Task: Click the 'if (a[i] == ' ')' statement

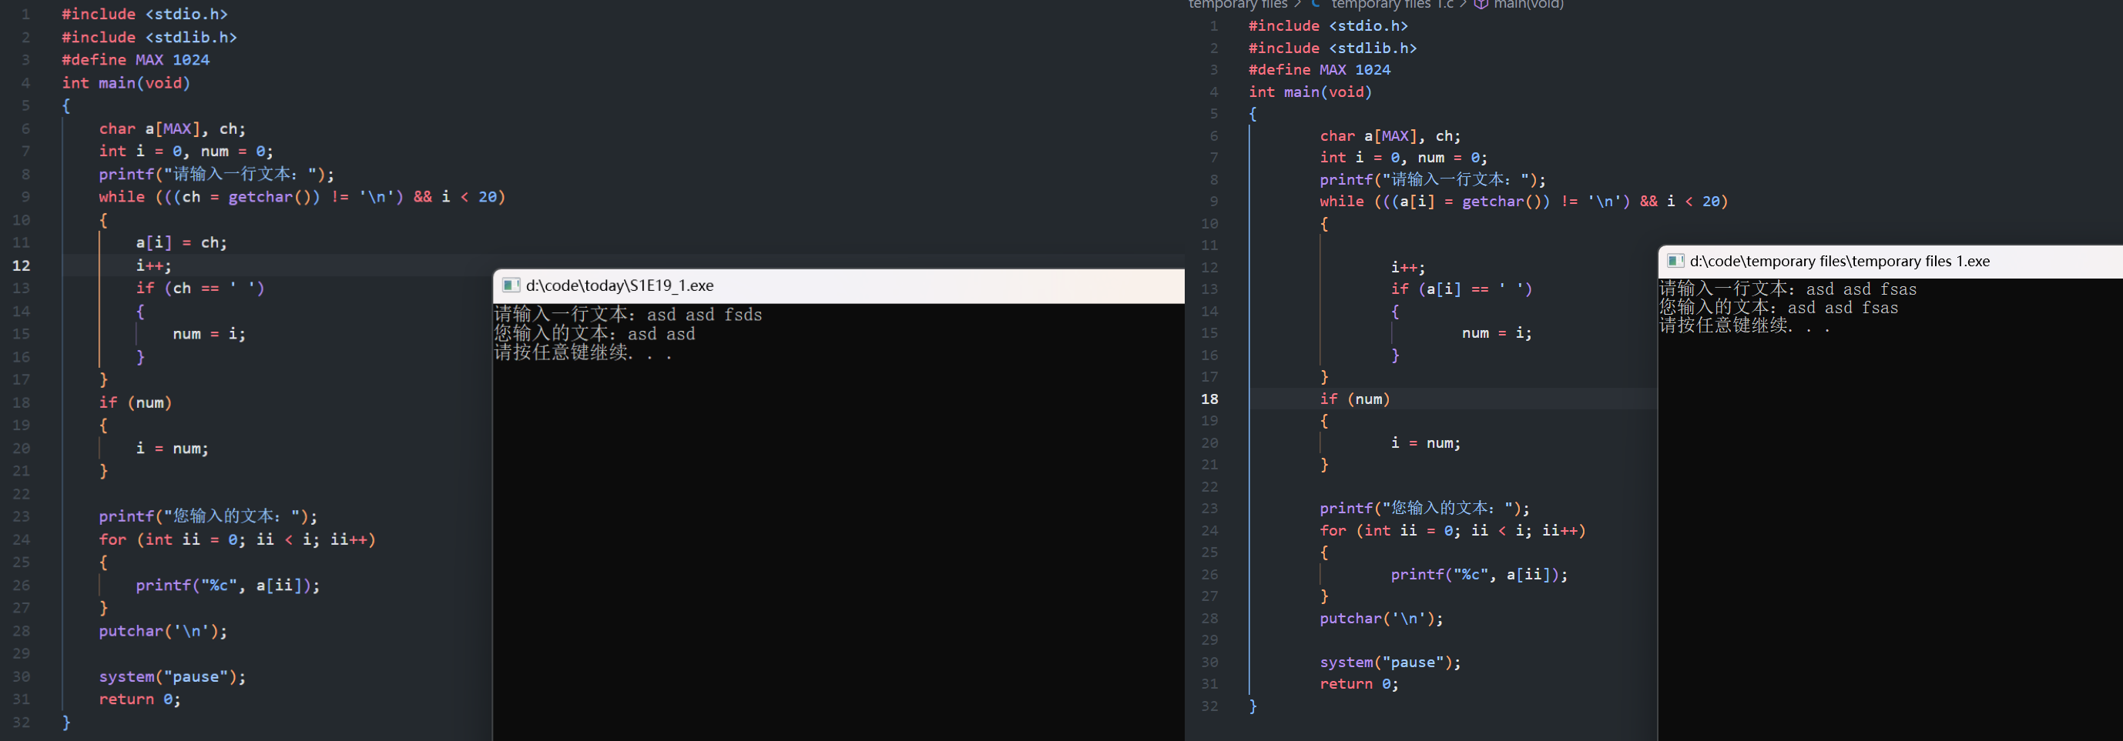Action: (x=1461, y=289)
